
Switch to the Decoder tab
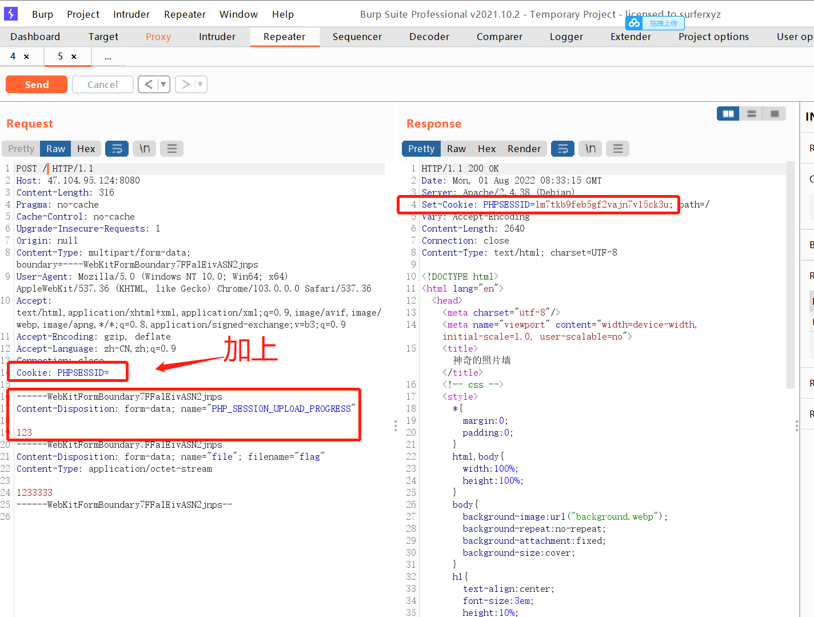coord(429,37)
